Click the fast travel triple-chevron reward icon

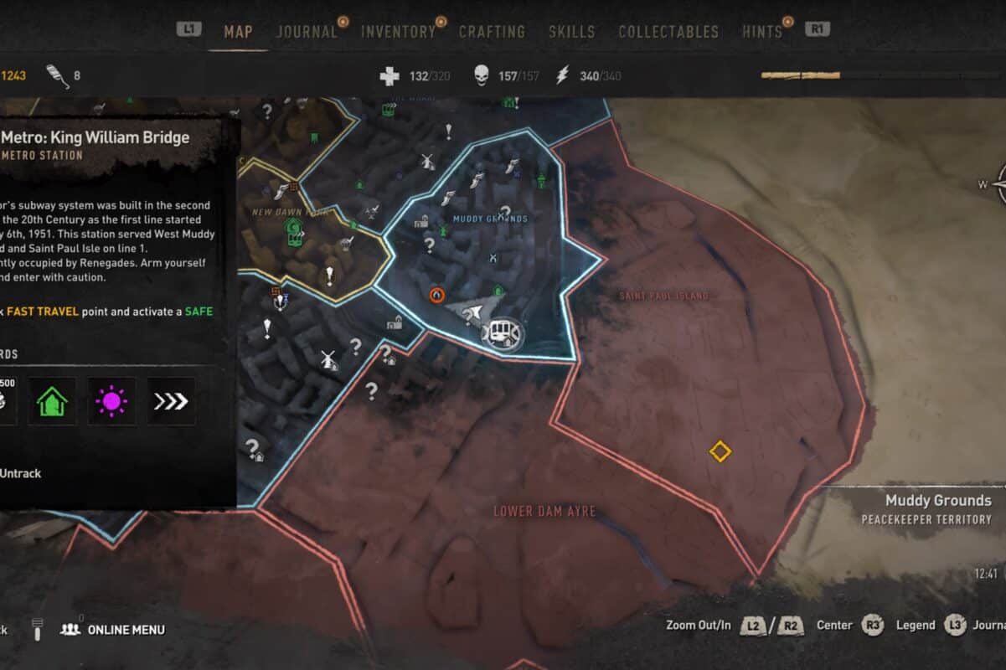(171, 401)
